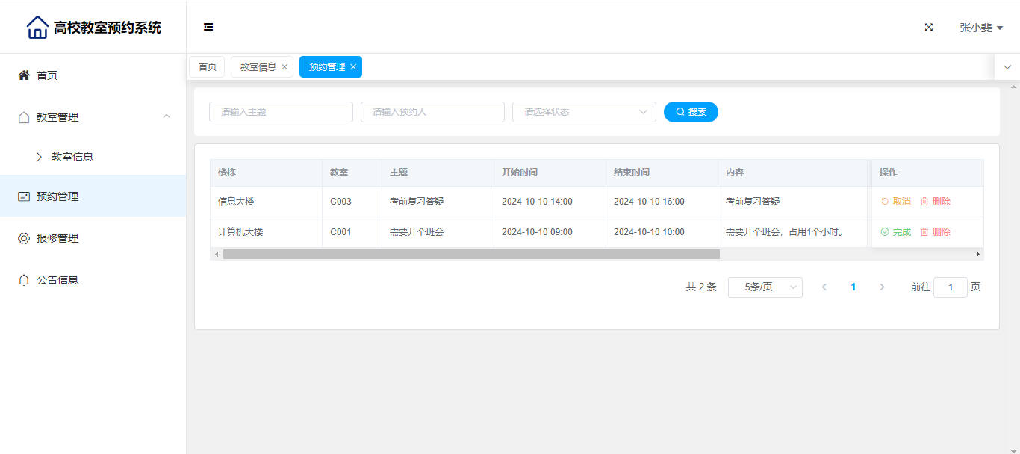Mark the 计算机大楼 C001 reservation 完成
This screenshot has height=454, width=1020.
895,232
